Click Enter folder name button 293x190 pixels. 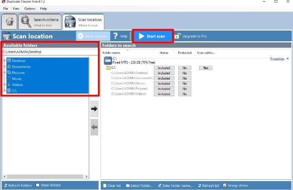point(175,186)
